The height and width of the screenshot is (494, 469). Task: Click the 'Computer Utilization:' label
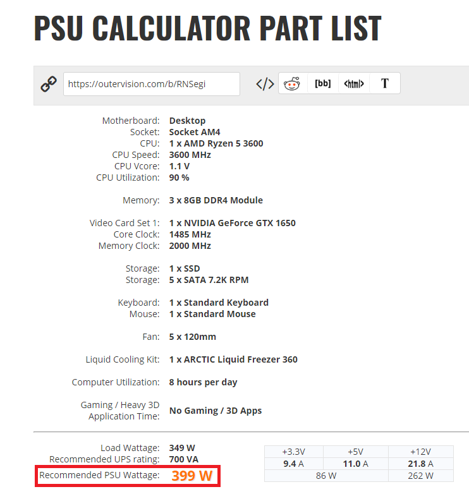[116, 382]
